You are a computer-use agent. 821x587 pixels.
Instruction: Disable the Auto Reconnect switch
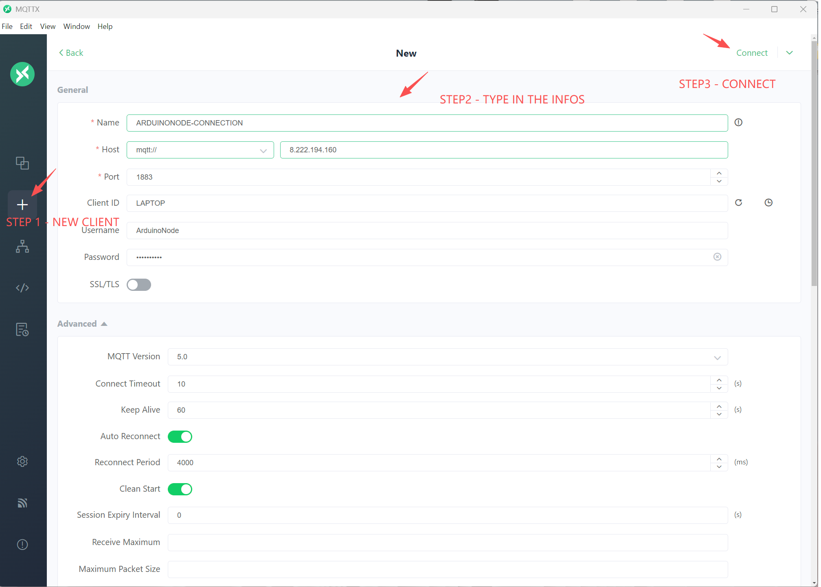point(180,437)
